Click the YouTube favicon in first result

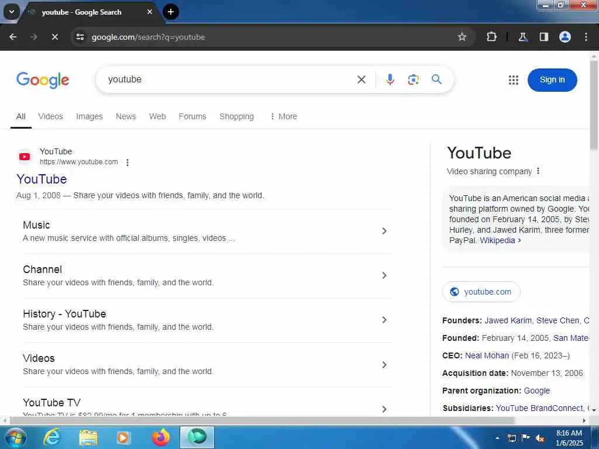pyautogui.click(x=25, y=157)
